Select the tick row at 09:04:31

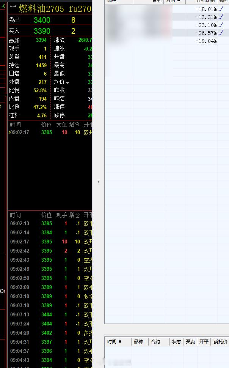pos(50,342)
